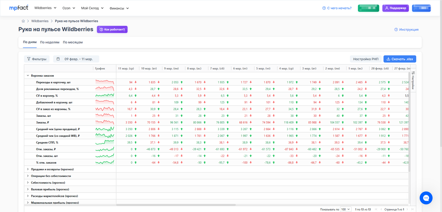Open the date range picker 09 февр. - 11 мар.

pos(76,59)
